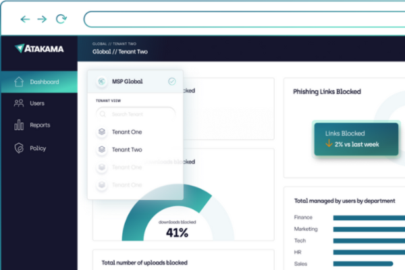
Task: Click the Search Tenant input field
Action: (x=135, y=113)
